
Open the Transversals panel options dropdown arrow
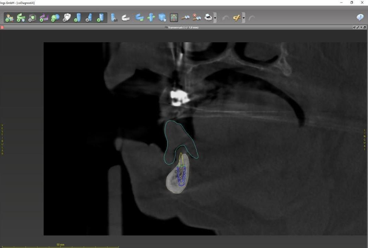(361, 27)
